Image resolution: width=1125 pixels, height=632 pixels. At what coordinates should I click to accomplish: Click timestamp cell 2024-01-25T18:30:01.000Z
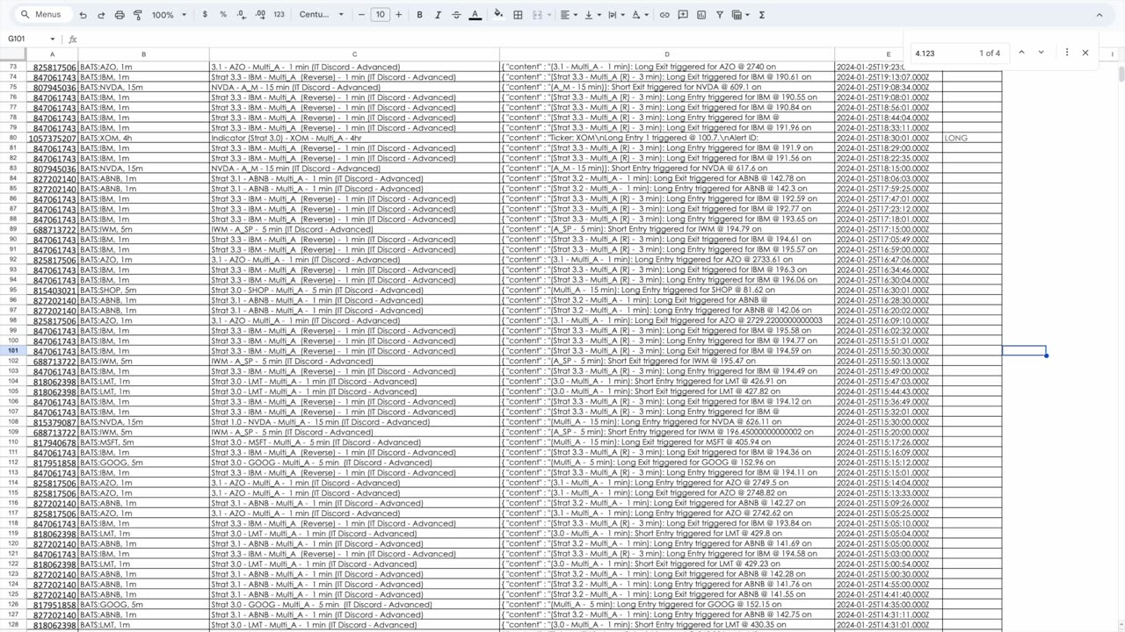click(888, 138)
